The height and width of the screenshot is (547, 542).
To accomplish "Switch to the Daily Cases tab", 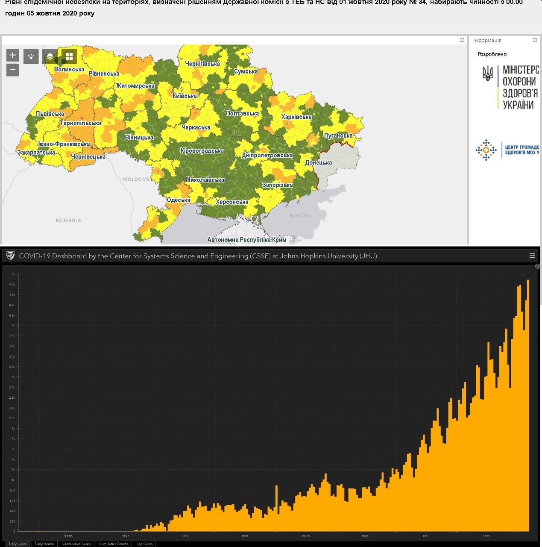I will 18,544.
